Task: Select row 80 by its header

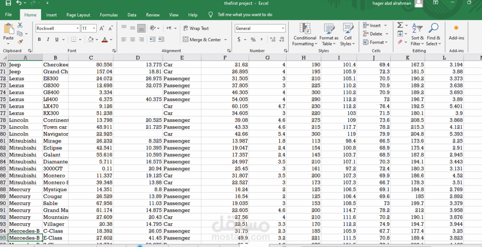Action: [4, 134]
